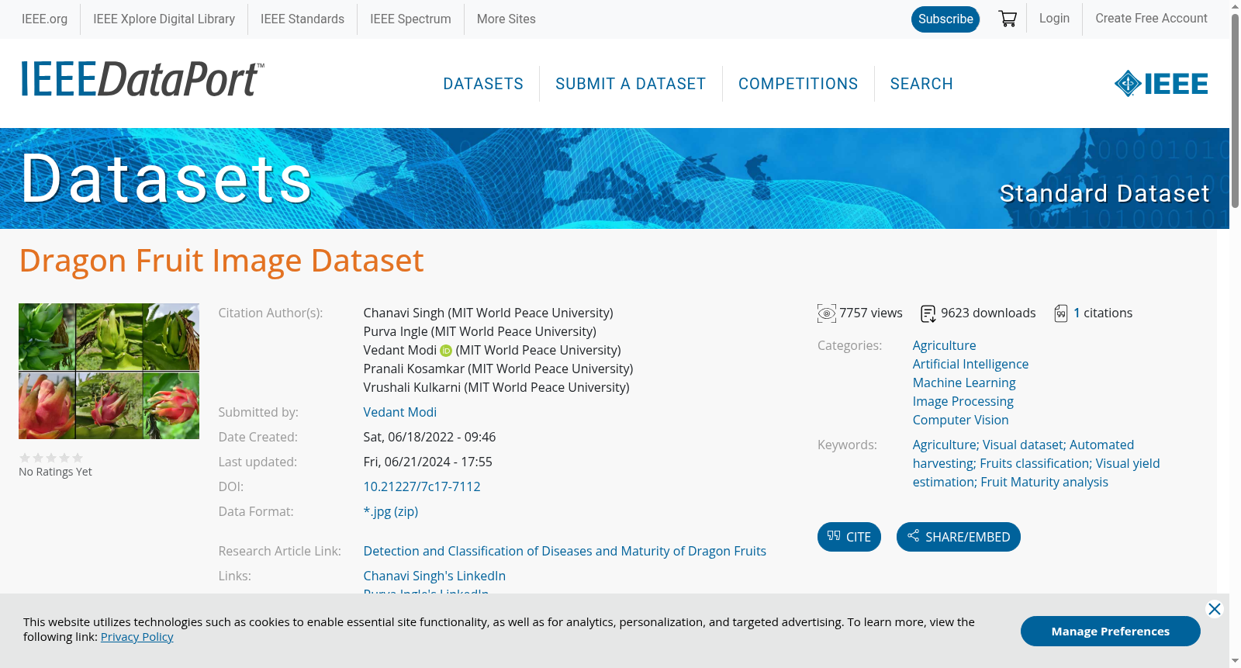Click the IEEE logo in the header

tap(1161, 84)
